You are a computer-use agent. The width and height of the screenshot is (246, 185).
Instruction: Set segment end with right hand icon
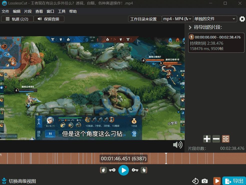pos(144,170)
